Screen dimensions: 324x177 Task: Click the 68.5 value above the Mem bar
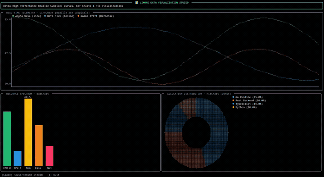(27, 97)
